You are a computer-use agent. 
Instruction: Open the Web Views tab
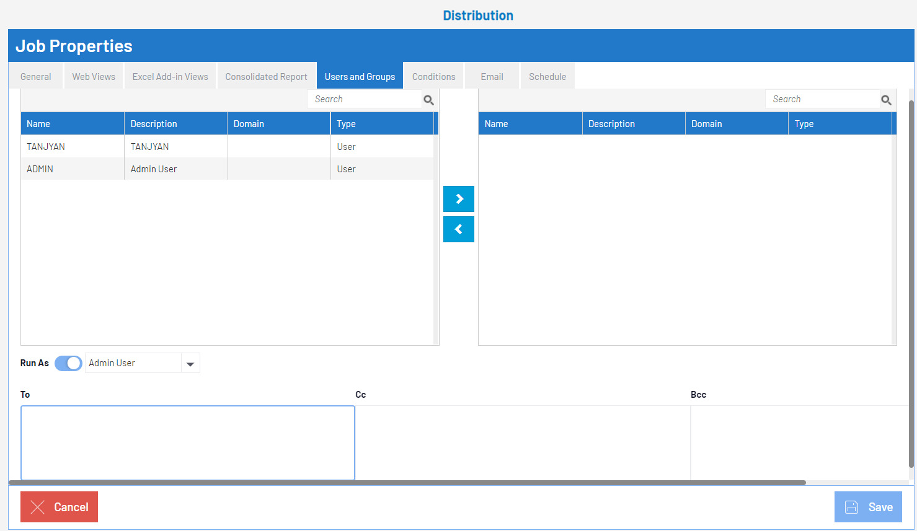click(x=94, y=77)
